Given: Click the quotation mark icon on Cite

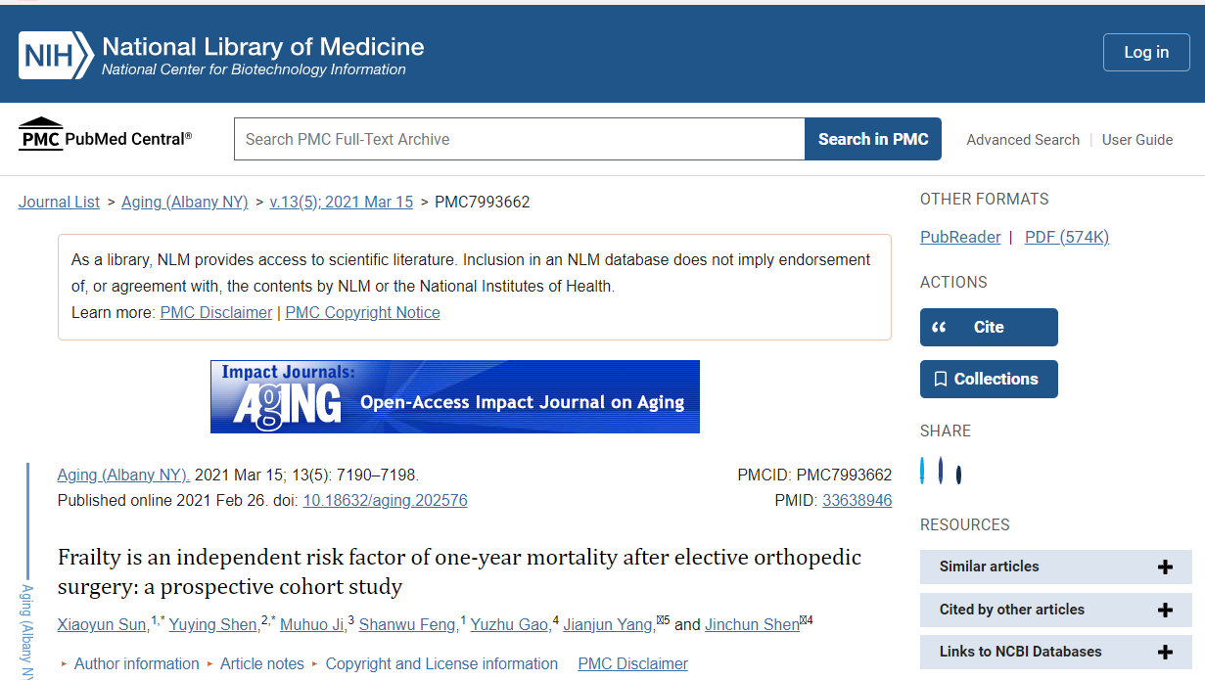Looking at the screenshot, I should pyautogui.click(x=940, y=328).
